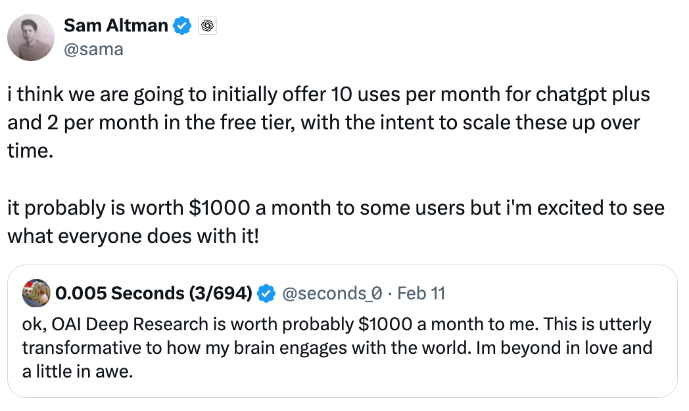Open the 0.005 Seconds (3/694) profile name
The width and height of the screenshot is (689, 411).
154,293
